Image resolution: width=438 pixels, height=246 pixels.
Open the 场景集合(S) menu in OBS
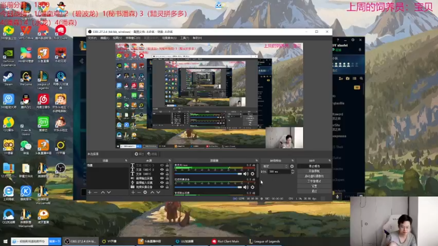[x=169, y=38]
